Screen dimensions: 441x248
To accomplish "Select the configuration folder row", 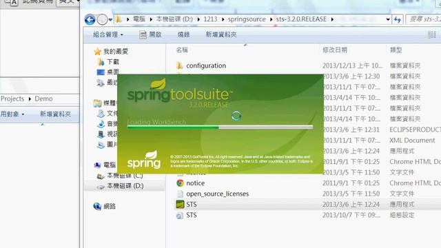I will click(308, 65).
